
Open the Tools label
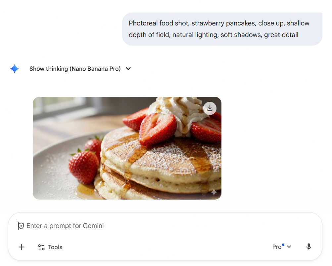coord(55,247)
